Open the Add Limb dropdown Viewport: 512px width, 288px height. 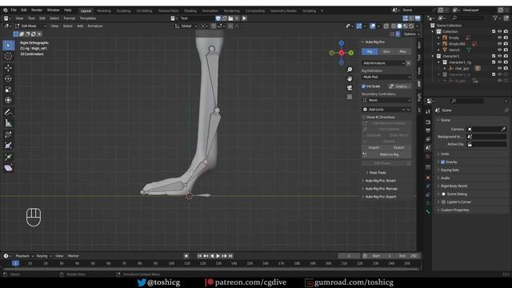click(x=386, y=110)
